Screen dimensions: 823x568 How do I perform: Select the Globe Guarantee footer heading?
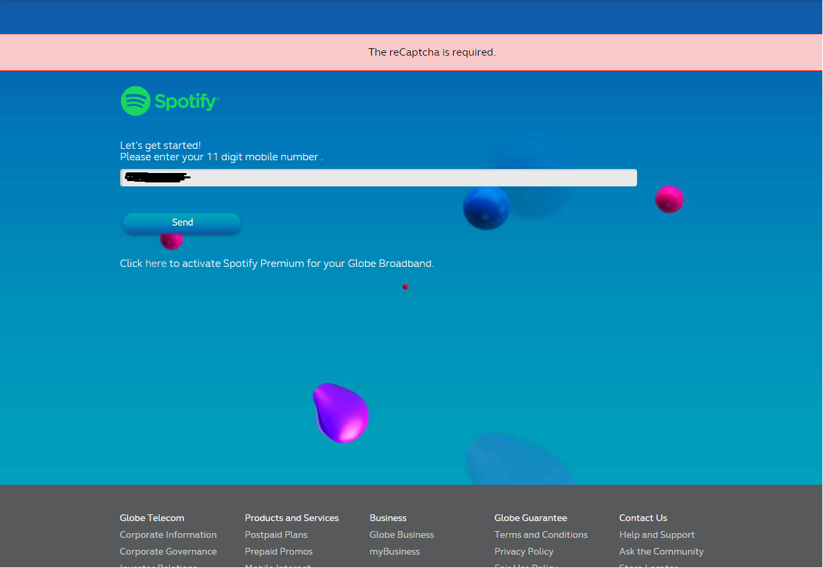coord(530,518)
